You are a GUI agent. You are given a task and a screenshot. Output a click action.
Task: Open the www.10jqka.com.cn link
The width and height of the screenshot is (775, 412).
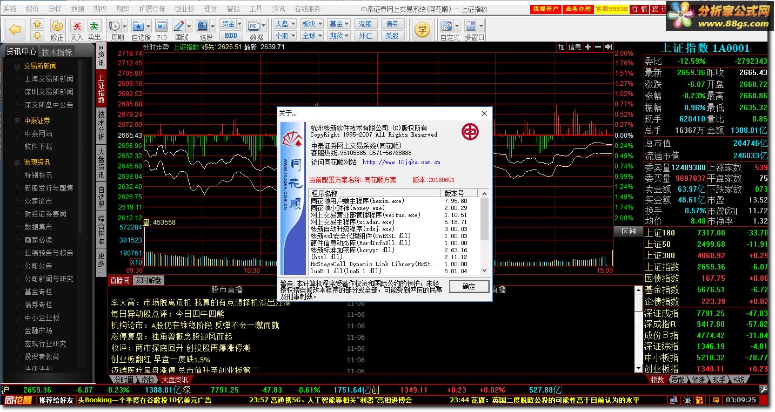pos(401,162)
